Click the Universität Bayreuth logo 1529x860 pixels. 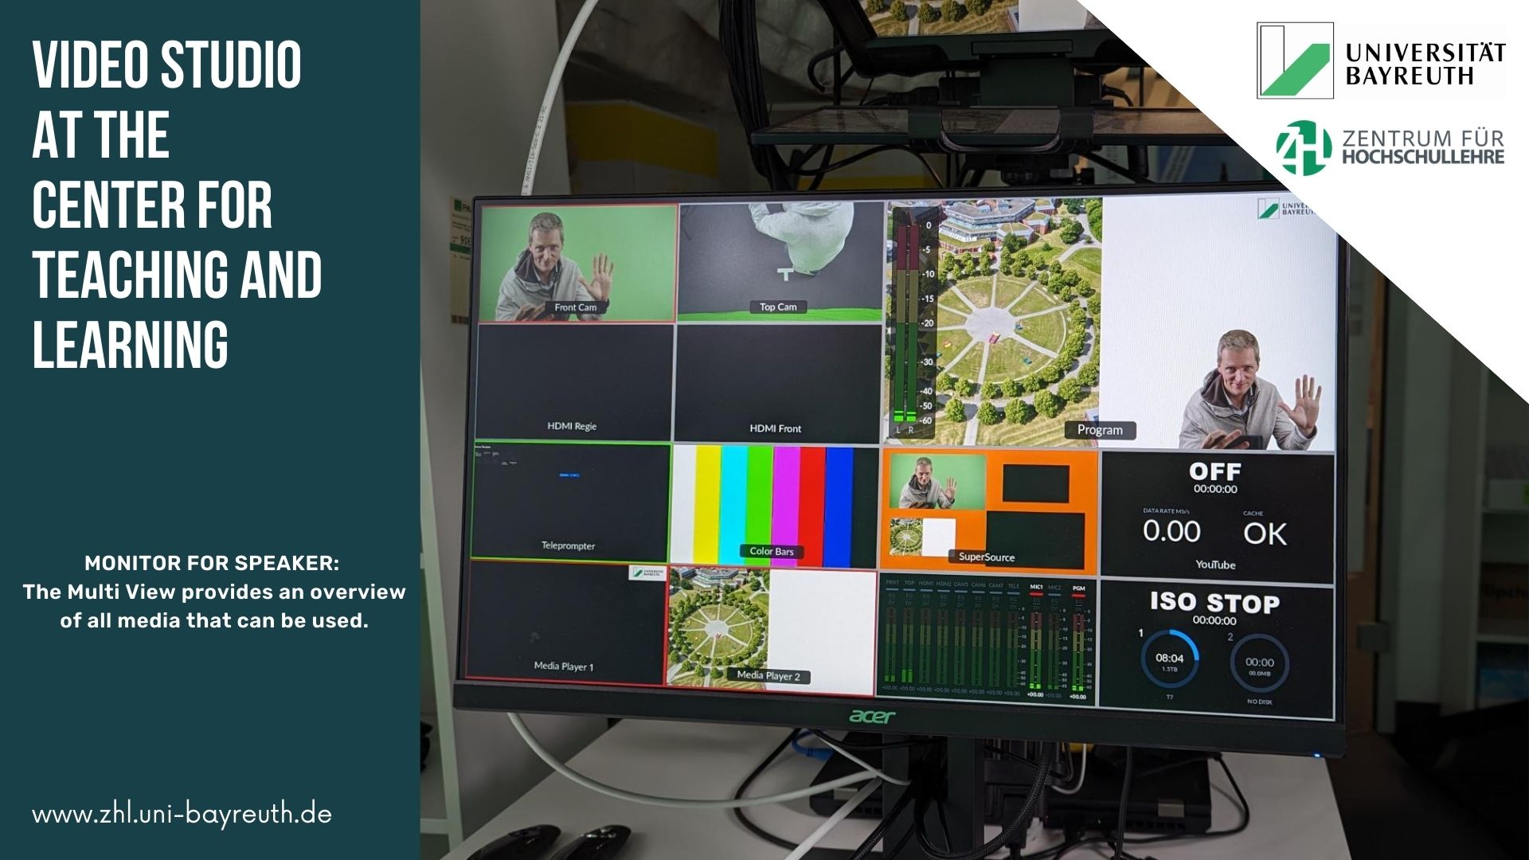click(1381, 61)
